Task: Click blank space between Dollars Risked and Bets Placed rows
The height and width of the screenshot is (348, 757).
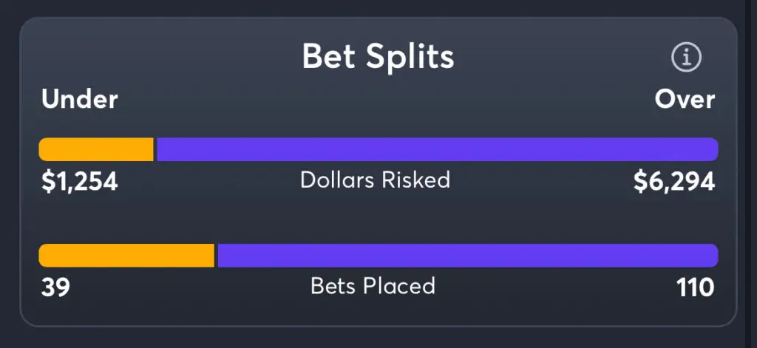Action: [x=377, y=219]
